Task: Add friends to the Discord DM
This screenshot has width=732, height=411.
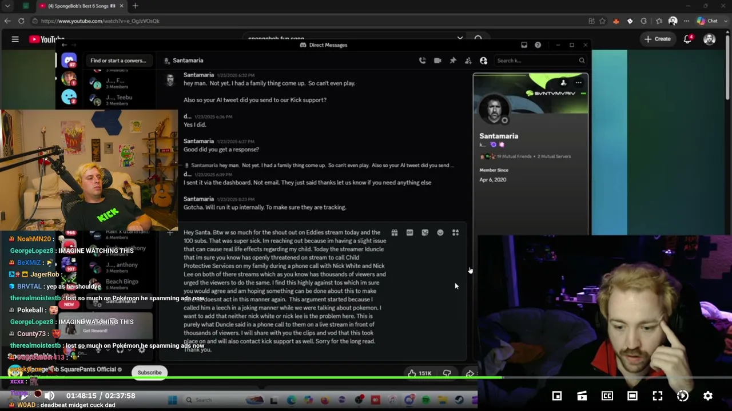Action: click(x=468, y=61)
